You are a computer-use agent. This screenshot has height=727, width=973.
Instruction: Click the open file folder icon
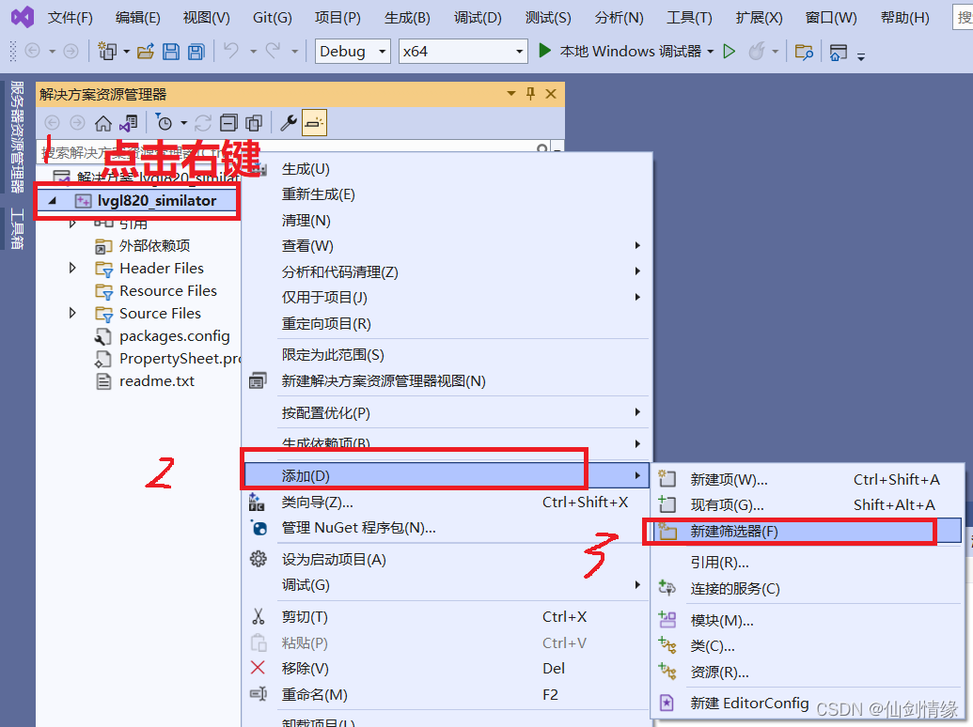point(145,51)
